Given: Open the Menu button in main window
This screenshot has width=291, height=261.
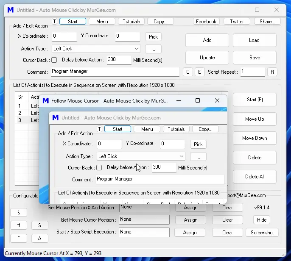Looking at the screenshot, I should pos(102,22).
